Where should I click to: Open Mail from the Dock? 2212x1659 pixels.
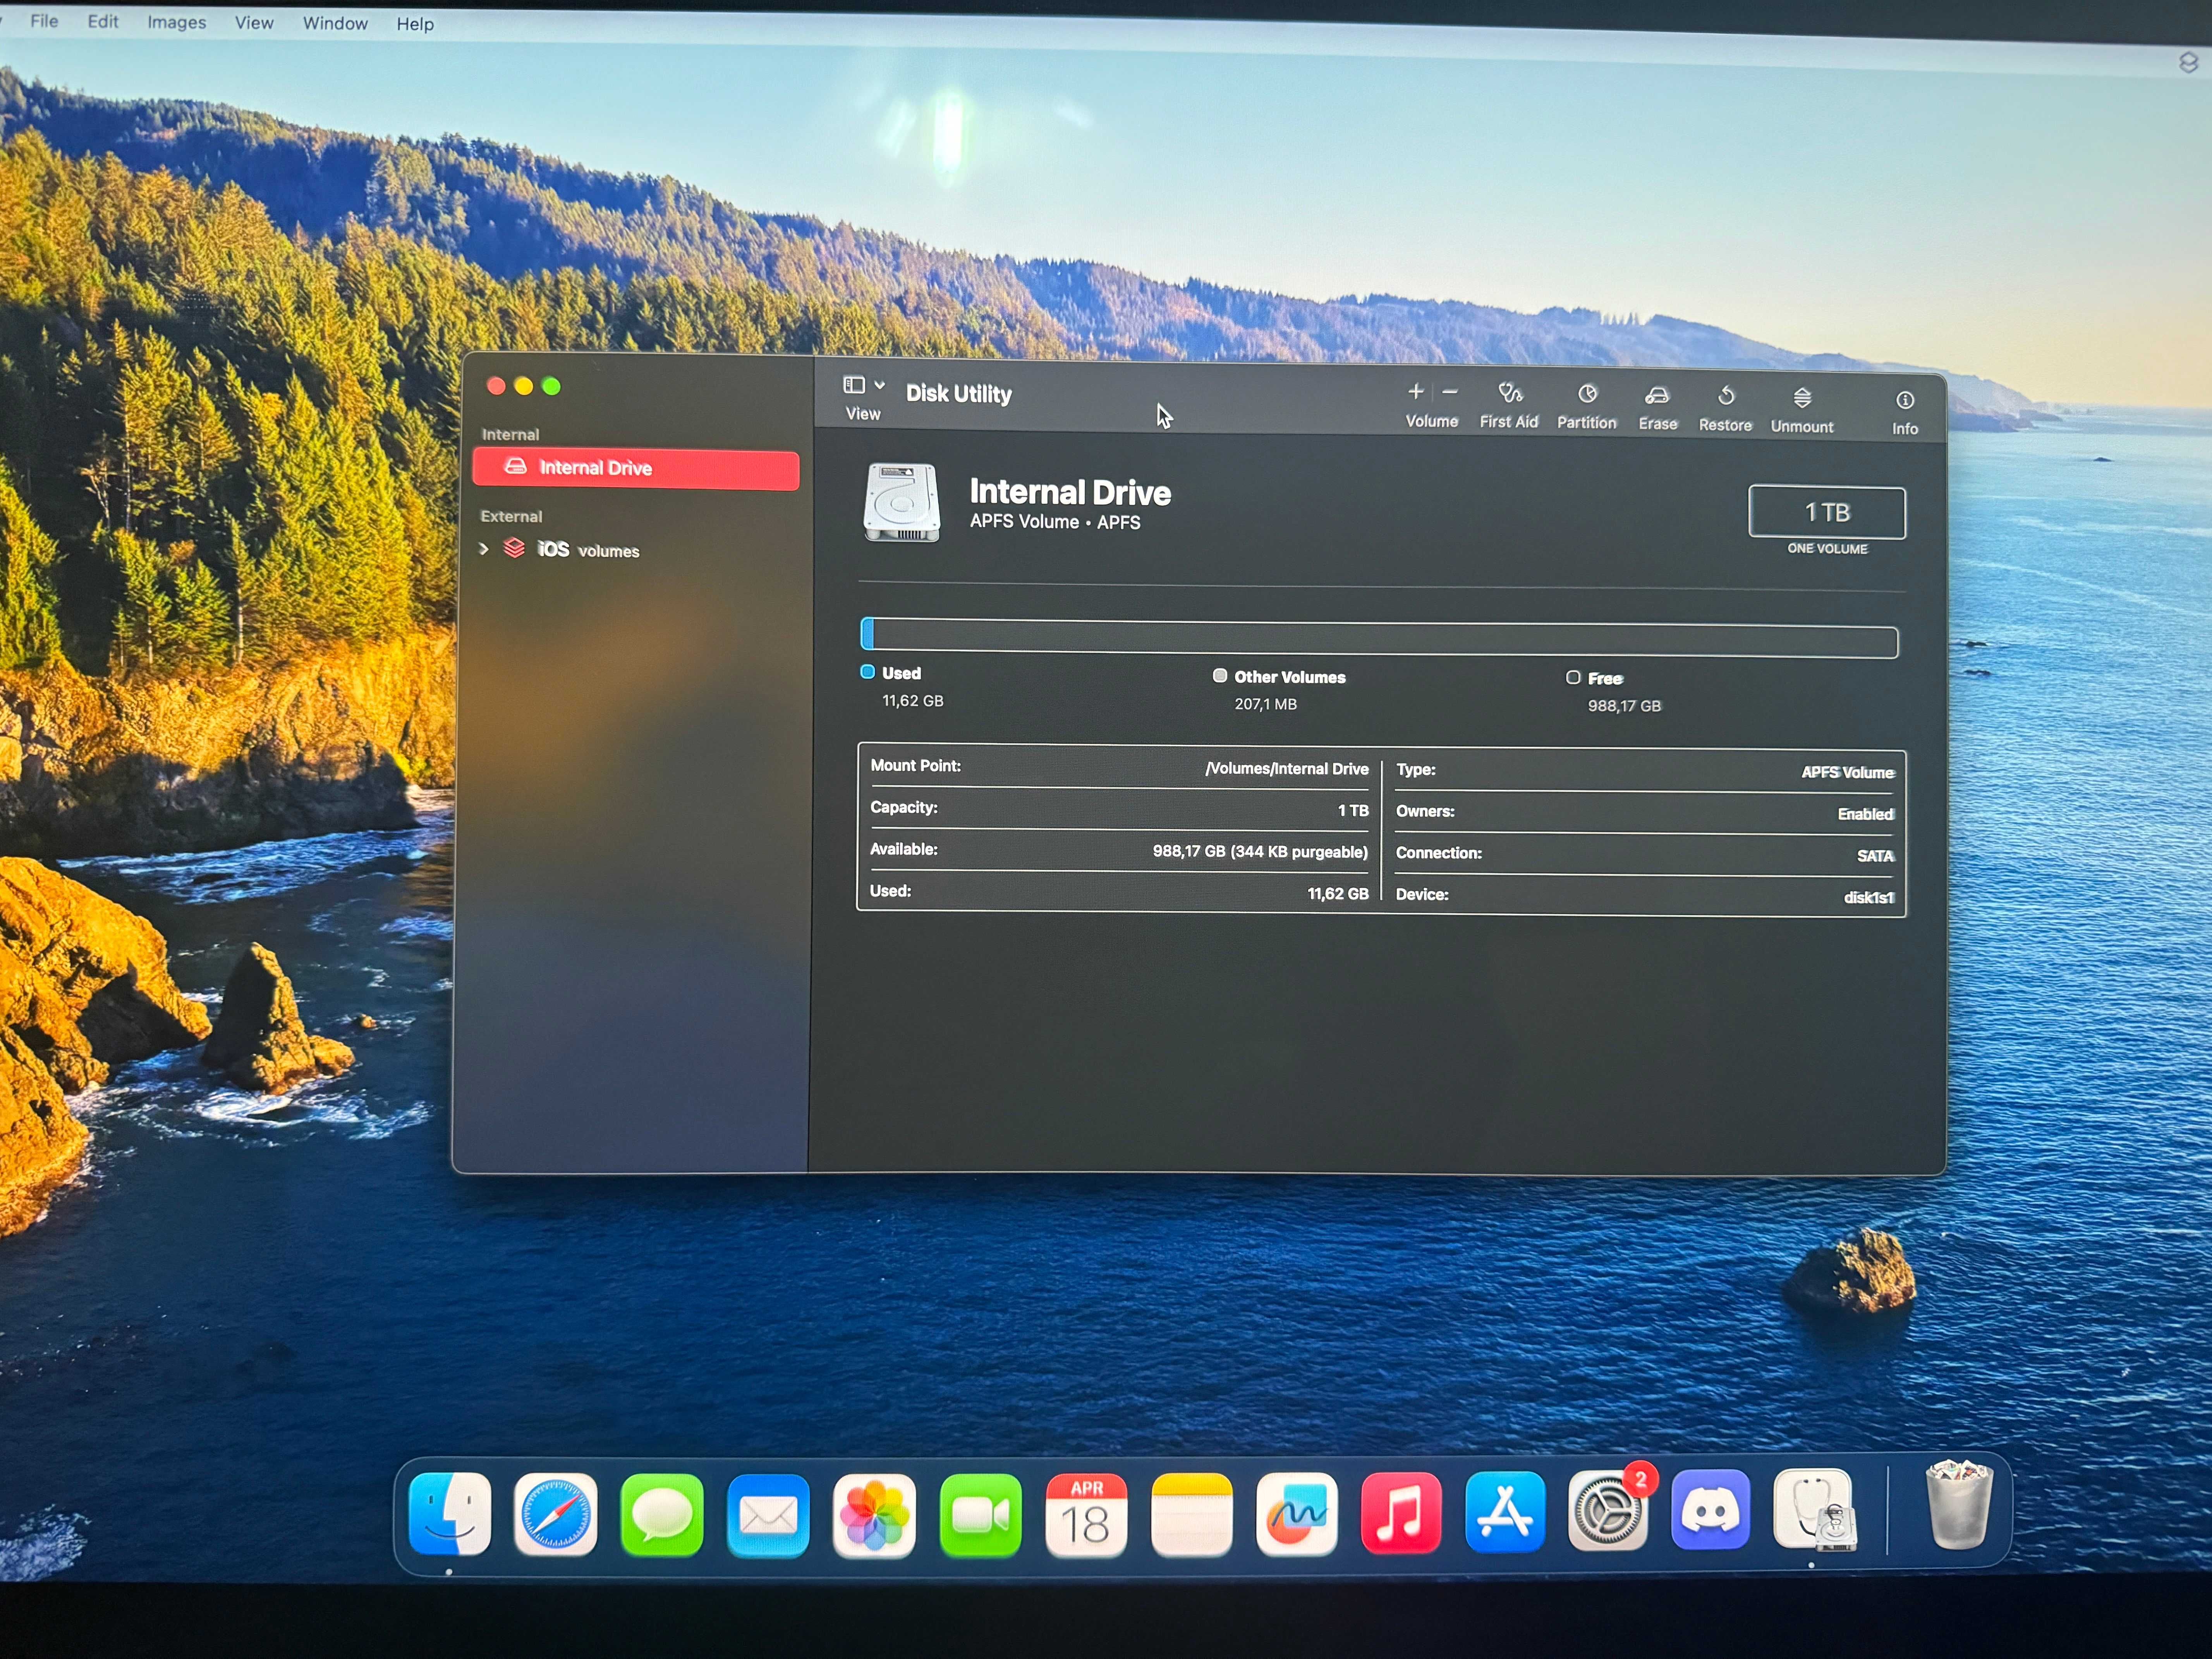768,1516
